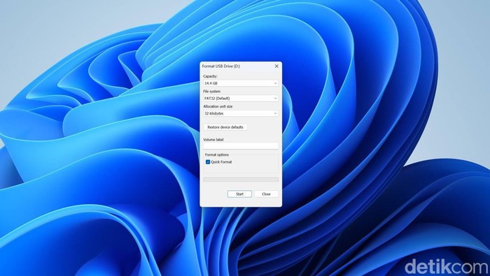Click the Capacity label text

pyautogui.click(x=210, y=76)
